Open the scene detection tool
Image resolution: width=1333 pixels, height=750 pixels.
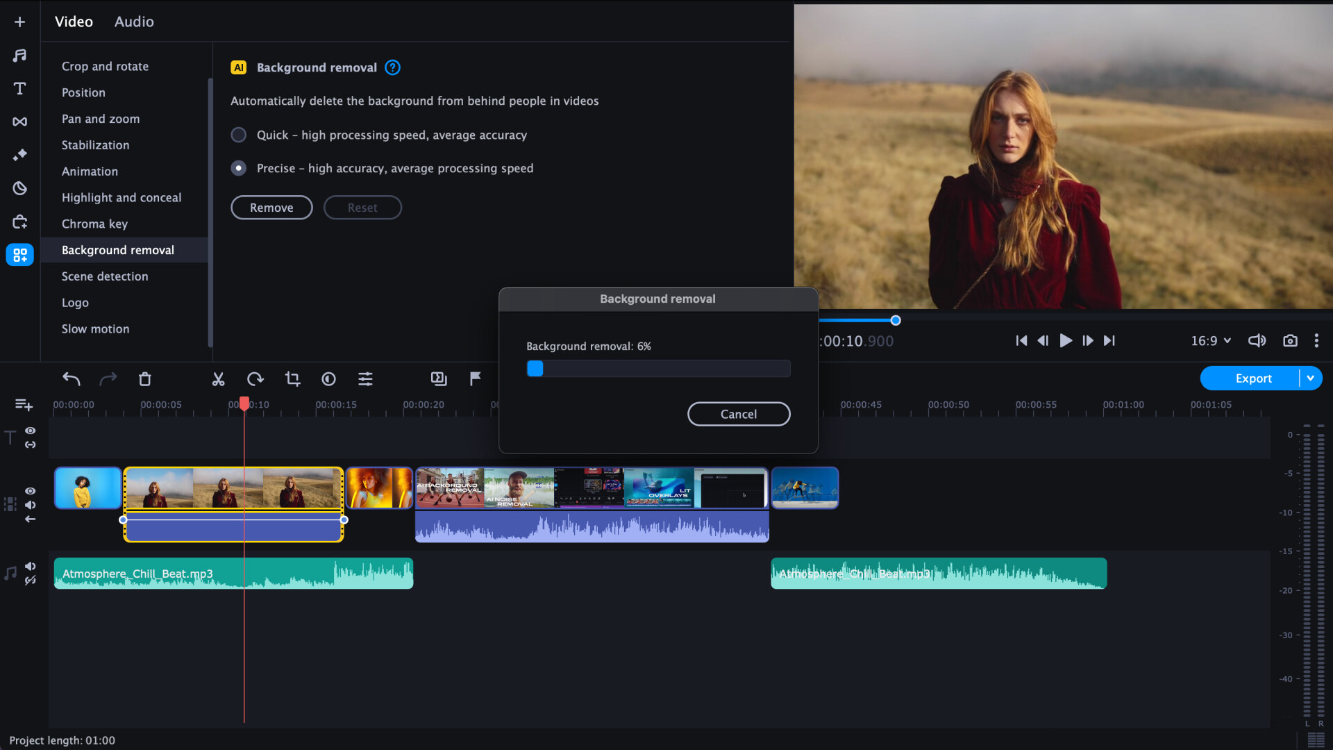[104, 275]
